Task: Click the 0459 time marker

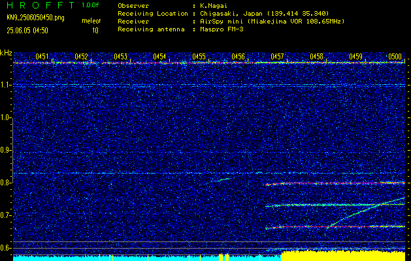Action: click(x=355, y=56)
